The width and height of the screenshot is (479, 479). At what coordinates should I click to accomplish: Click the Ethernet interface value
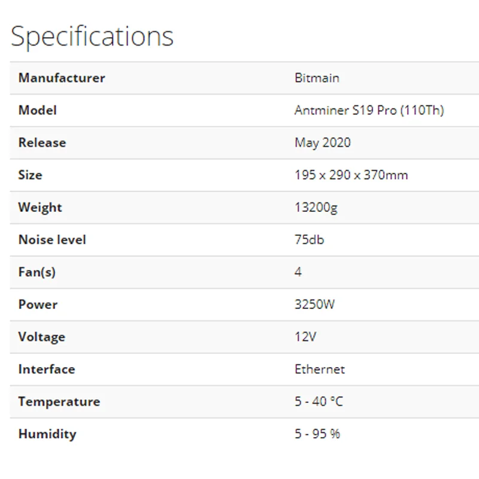click(x=320, y=369)
